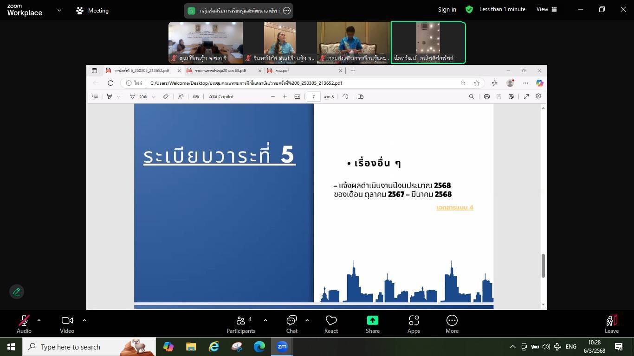Click the green annotation pencil icon
This screenshot has height=356, width=634.
[x=17, y=292]
